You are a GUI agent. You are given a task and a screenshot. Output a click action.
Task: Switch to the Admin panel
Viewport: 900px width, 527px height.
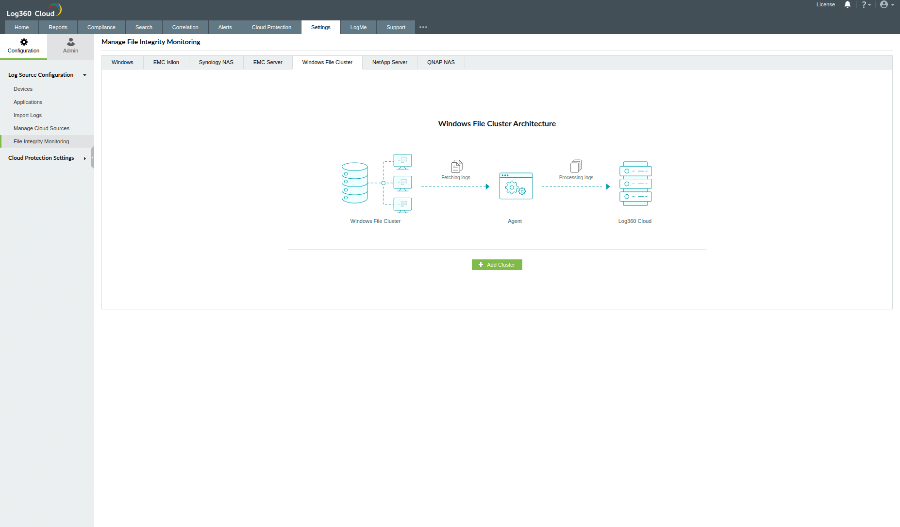pos(70,46)
